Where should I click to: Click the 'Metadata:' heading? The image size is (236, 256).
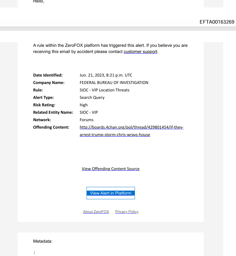tap(43, 241)
